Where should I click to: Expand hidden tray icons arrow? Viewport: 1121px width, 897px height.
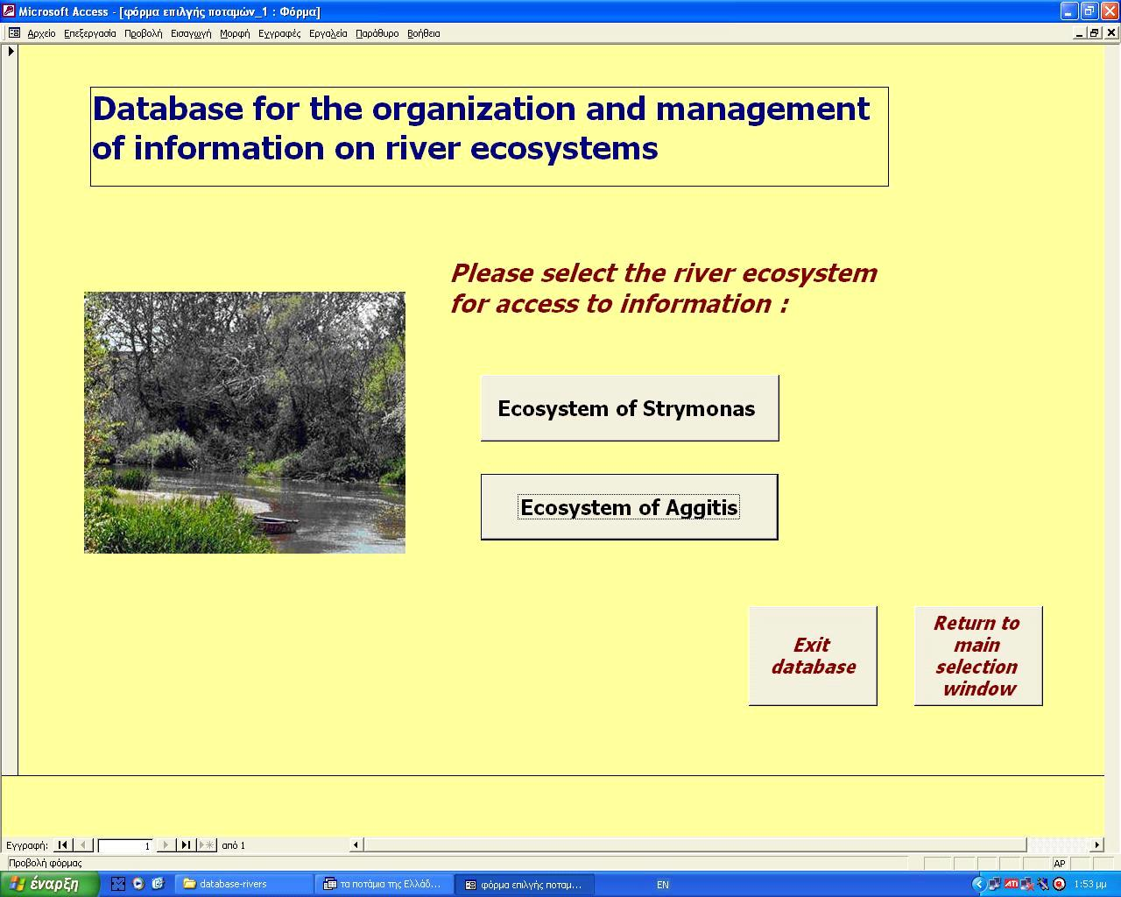tap(979, 884)
